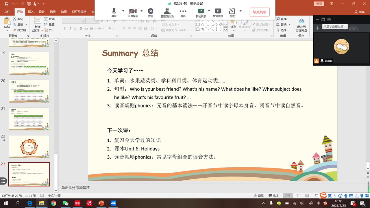
Task: Expand the Select dropdown in Editing group
Action: click(284, 30)
